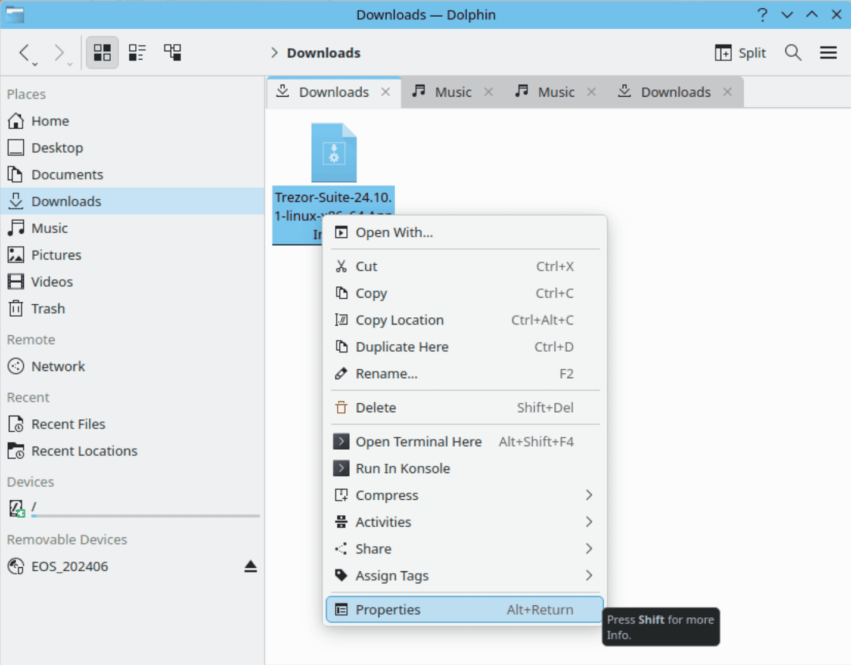Open Home in Places panel
The image size is (851, 665).
point(132,121)
